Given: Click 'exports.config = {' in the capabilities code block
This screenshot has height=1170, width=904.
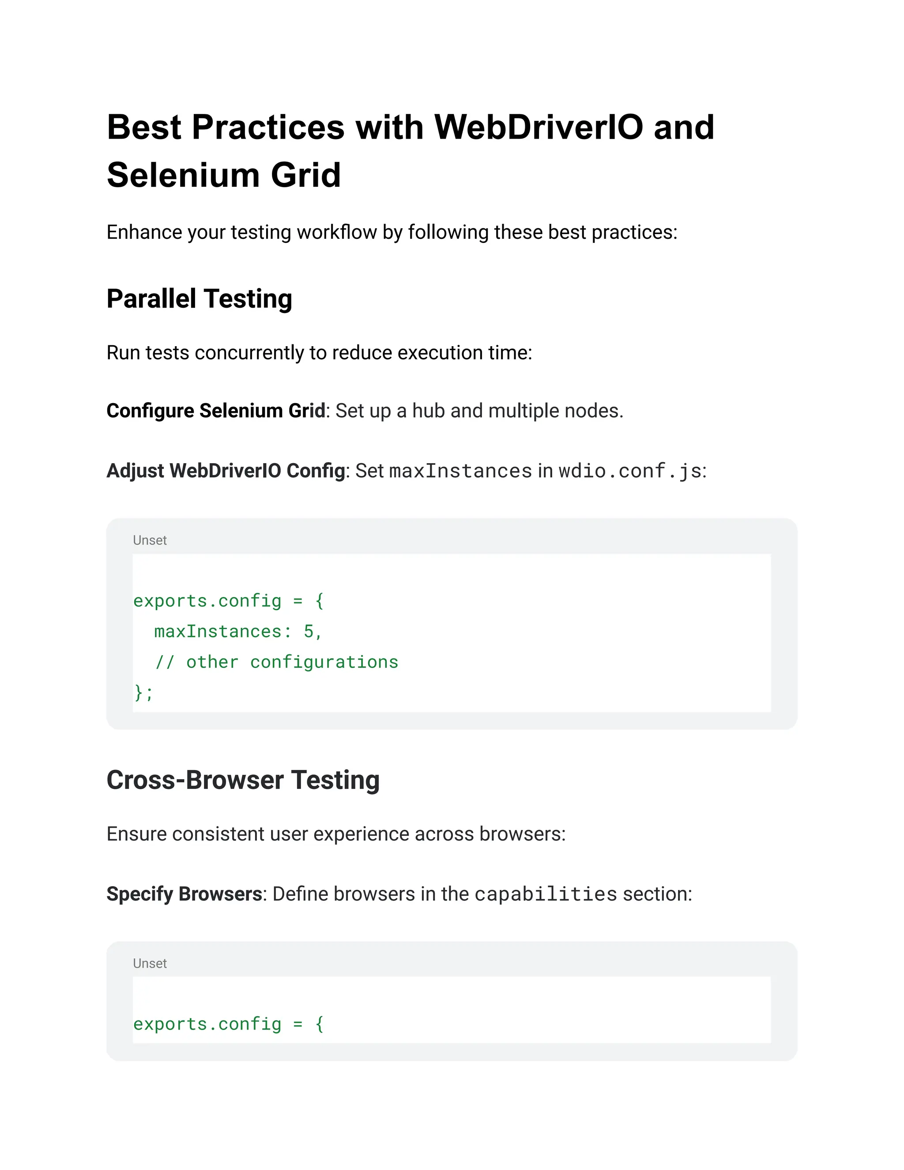Looking at the screenshot, I should point(228,1024).
